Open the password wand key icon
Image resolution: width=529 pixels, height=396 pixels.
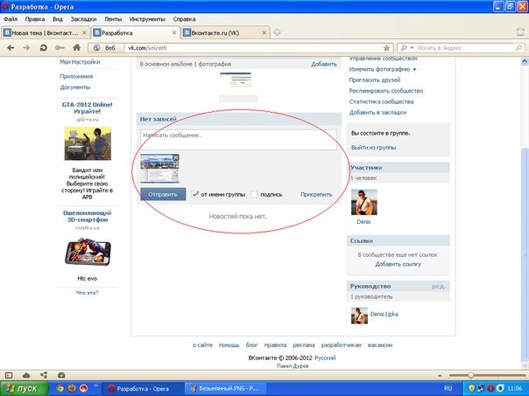point(60,48)
